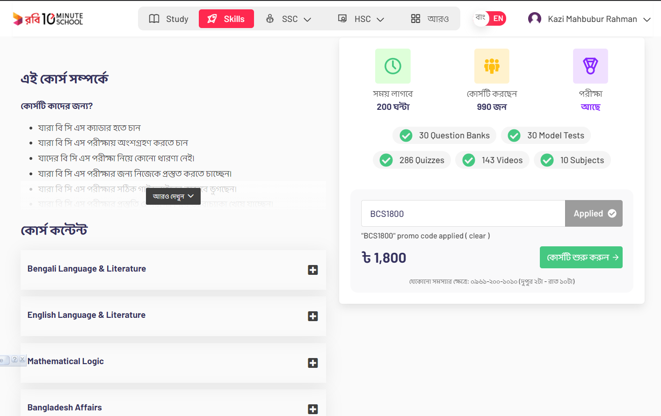Click the helpline number text ০৯৬১০-২০০-১০১০

click(x=494, y=282)
